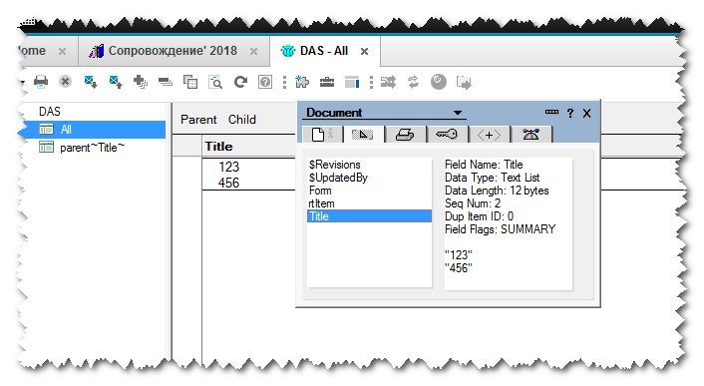Click the Parent action button

(198, 120)
